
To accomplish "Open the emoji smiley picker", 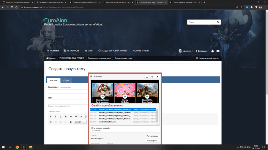I will pos(86,117).
